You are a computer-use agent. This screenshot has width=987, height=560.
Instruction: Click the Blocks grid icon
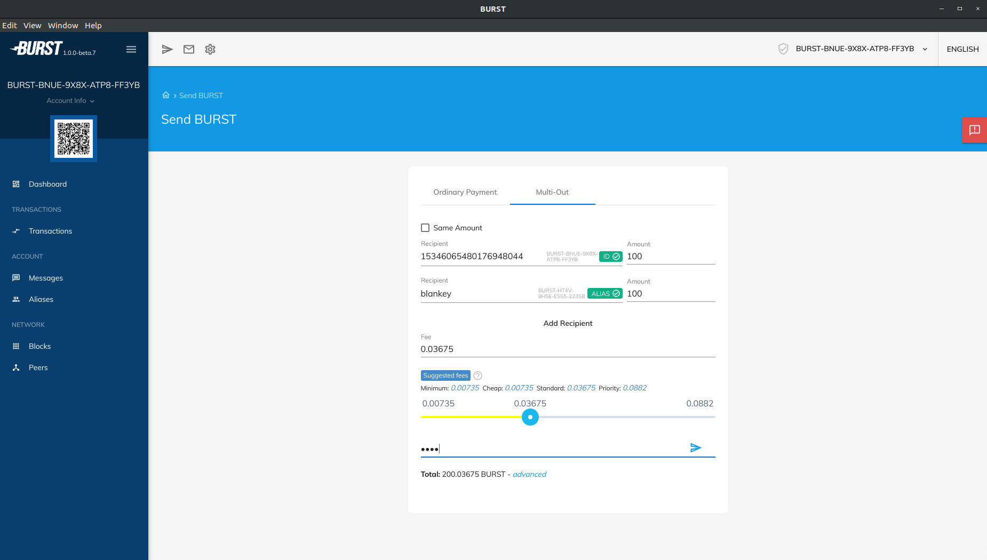point(16,346)
